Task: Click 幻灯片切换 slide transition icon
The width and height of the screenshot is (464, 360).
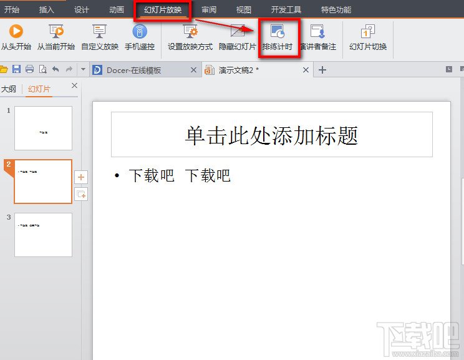Action: coord(368,31)
